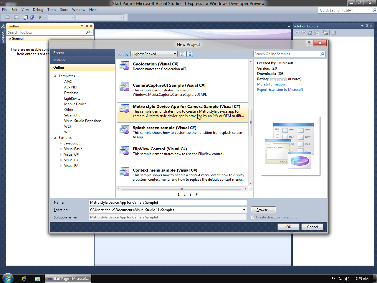Click the volume icon in system tray
377x283 pixels.
347,279
